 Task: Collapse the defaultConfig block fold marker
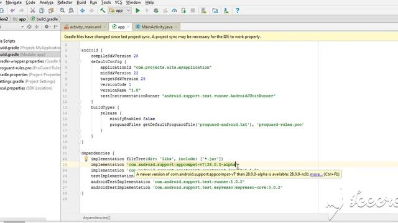point(80,62)
